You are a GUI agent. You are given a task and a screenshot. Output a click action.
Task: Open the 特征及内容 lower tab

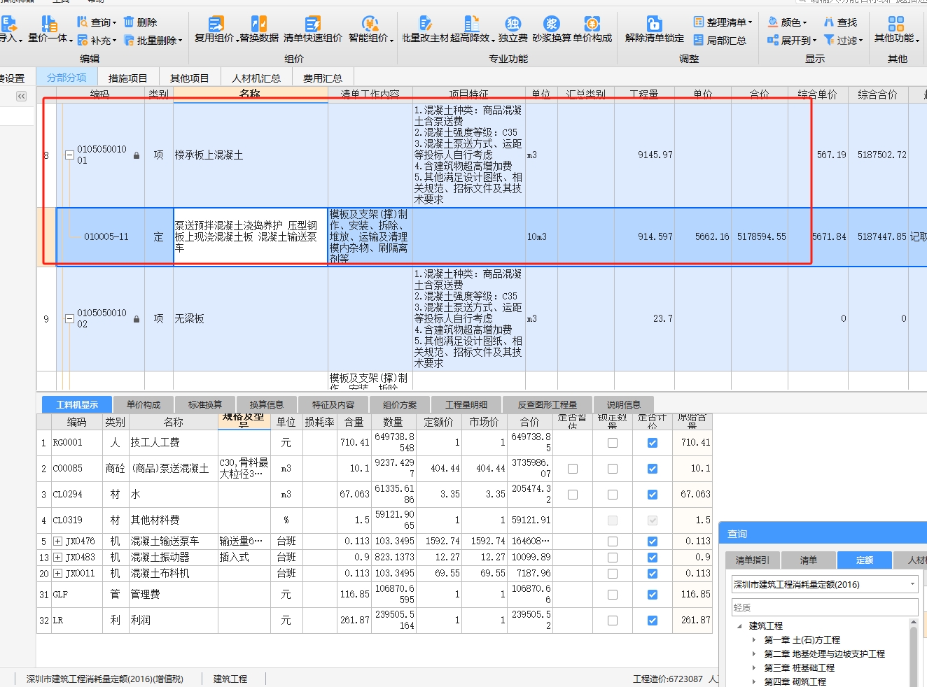click(x=333, y=404)
